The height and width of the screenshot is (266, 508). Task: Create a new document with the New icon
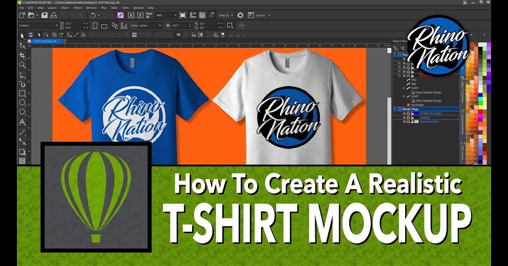pos(22,15)
